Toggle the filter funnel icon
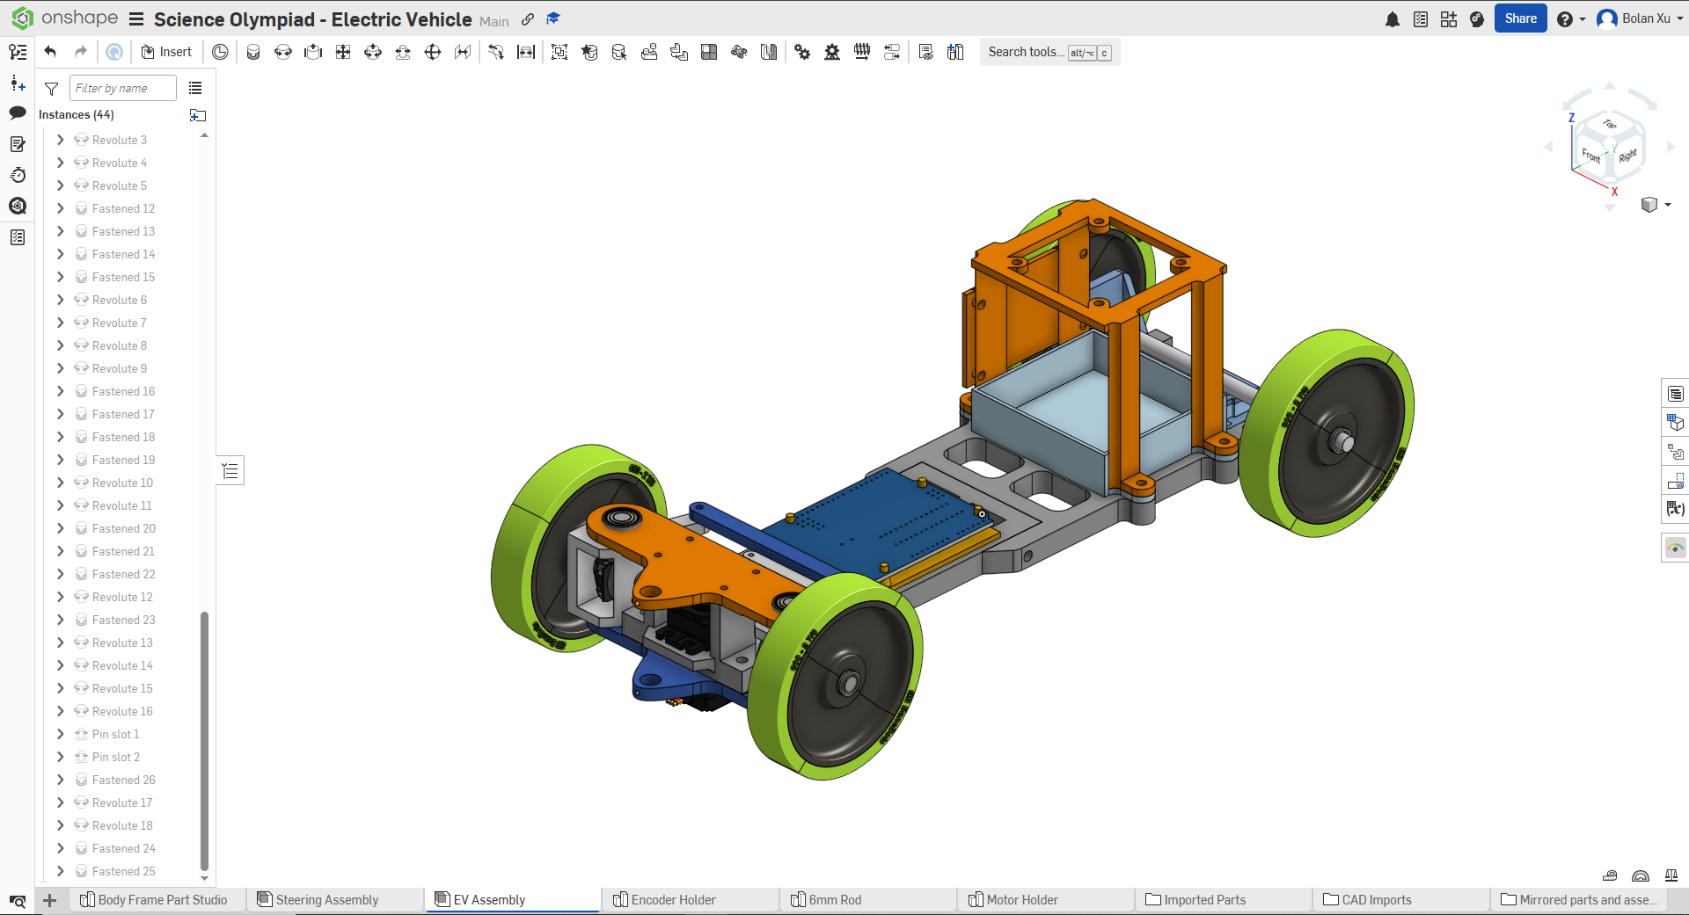The image size is (1689, 915). [x=52, y=89]
